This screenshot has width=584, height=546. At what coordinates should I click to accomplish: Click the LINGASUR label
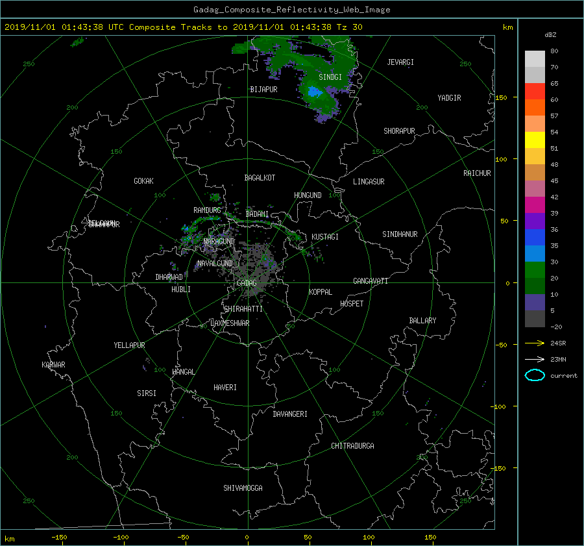point(369,182)
